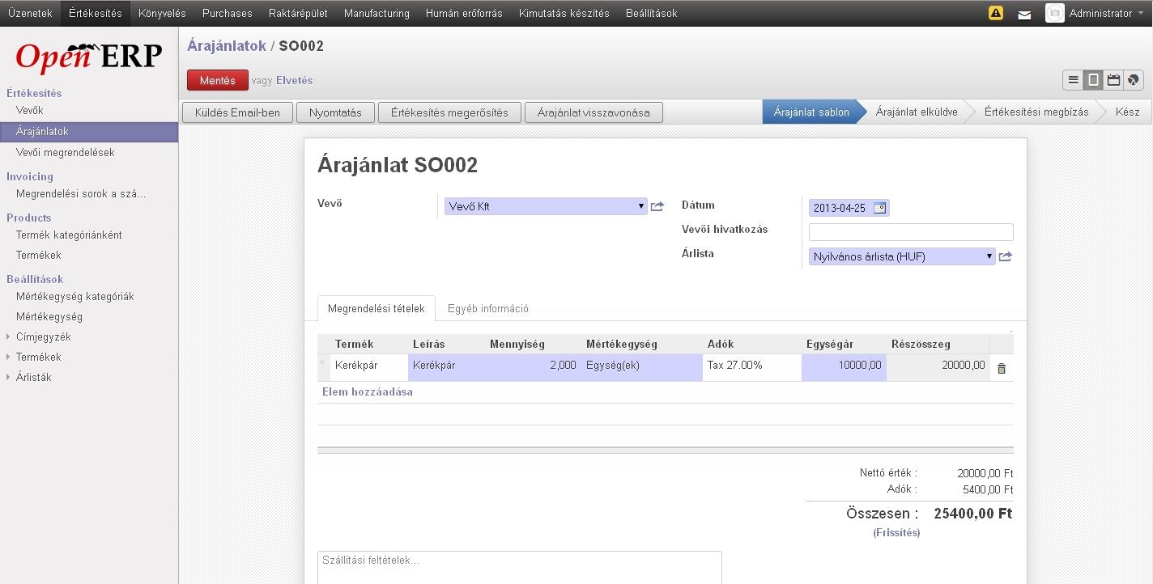Click the Egység(ek) unit cell
Screen dimensions: 1153x584
click(642, 366)
